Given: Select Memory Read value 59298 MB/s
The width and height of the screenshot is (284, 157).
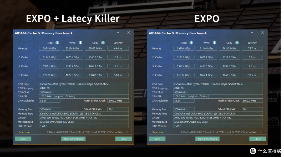Looking at the screenshot, I should click(x=184, y=48).
